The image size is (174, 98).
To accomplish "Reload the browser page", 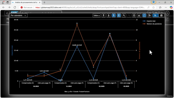I will pos(15,7).
